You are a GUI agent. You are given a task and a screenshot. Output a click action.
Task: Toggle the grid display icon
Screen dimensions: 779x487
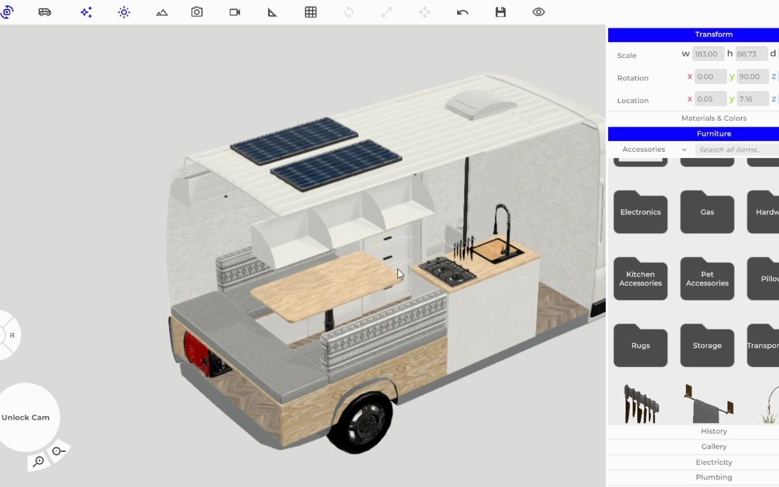tap(311, 12)
